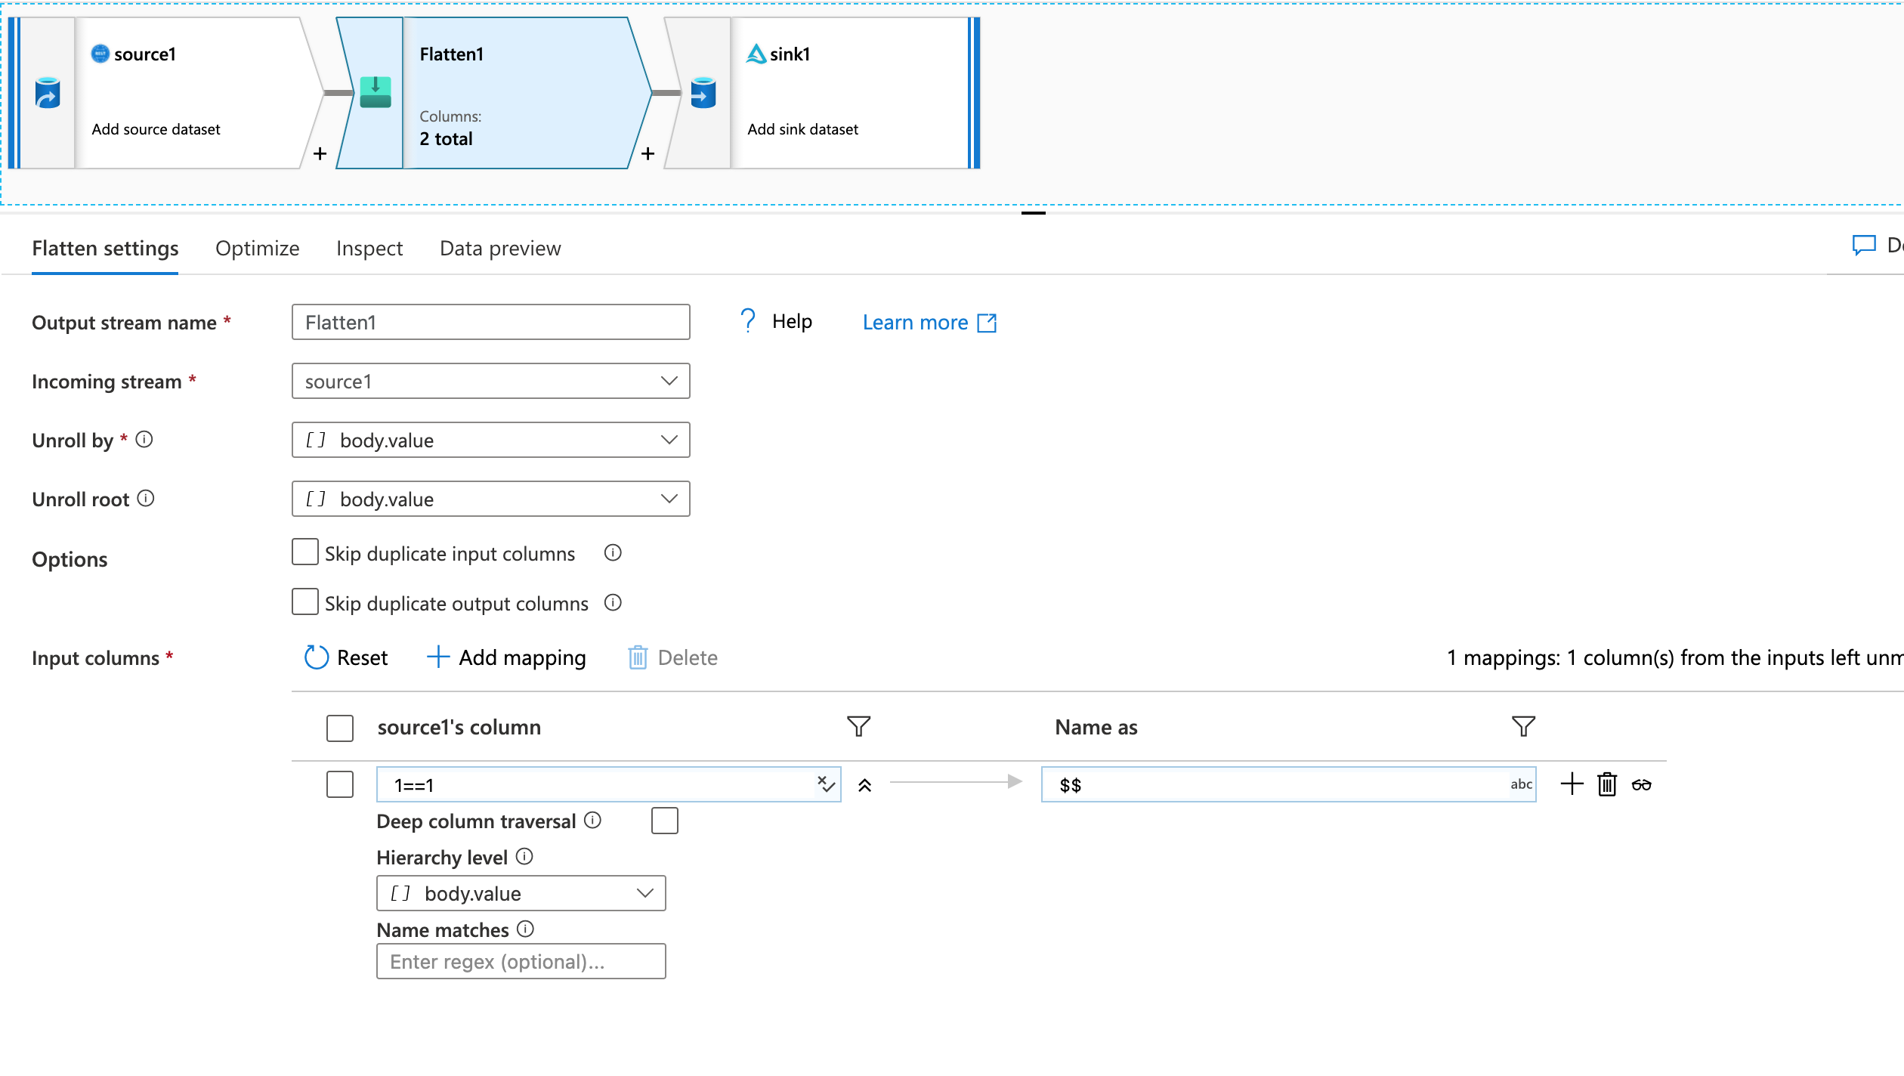This screenshot has width=1904, height=1076.
Task: Enable Skip duplicate output columns
Action: 305,602
